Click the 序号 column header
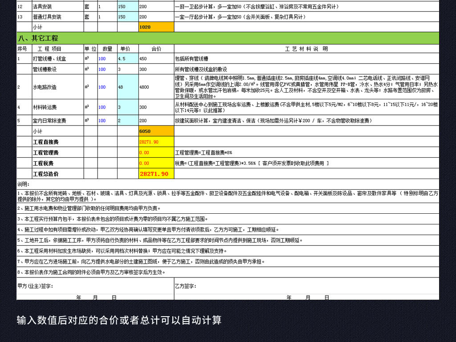 pyautogui.click(x=24, y=49)
